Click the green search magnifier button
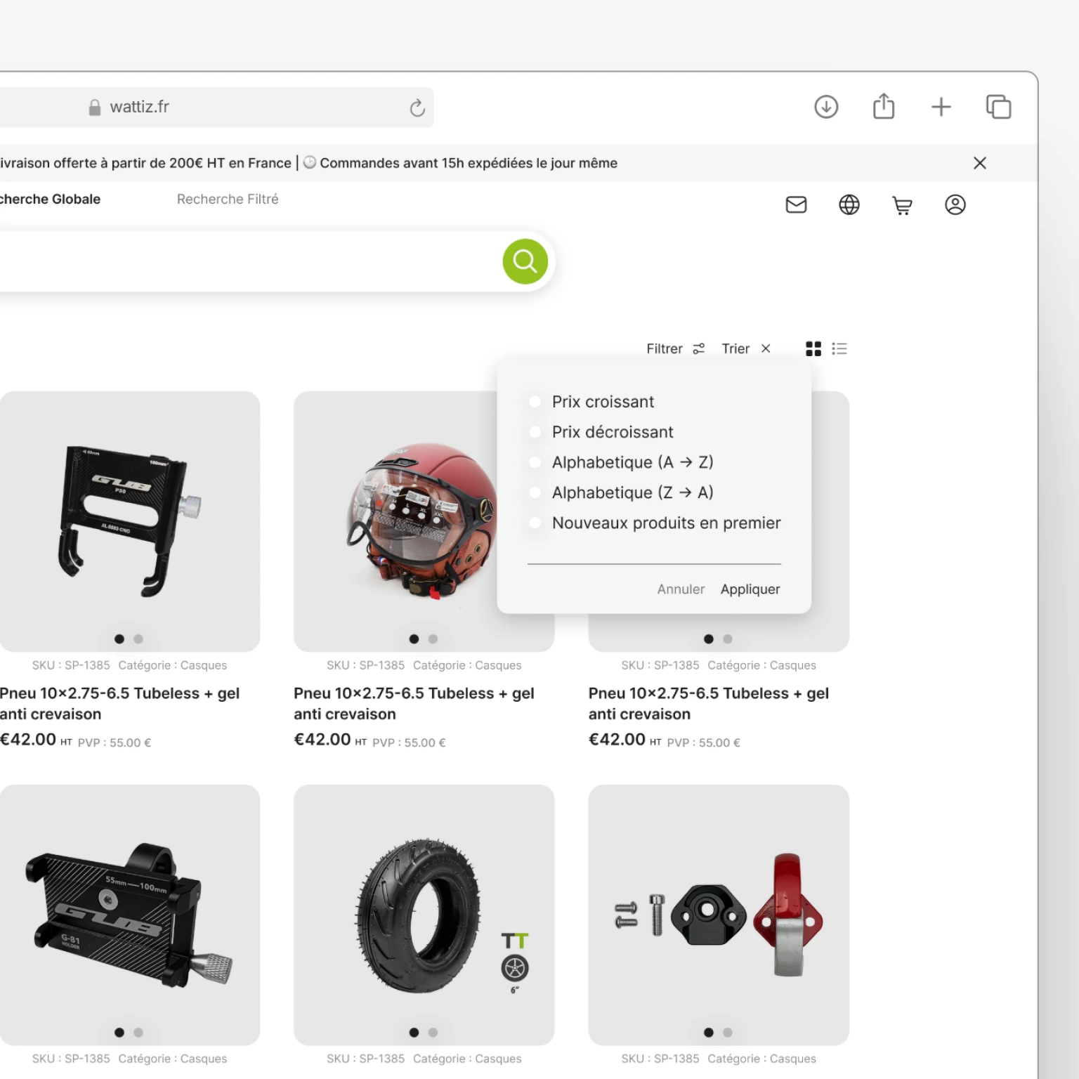 coord(525,261)
